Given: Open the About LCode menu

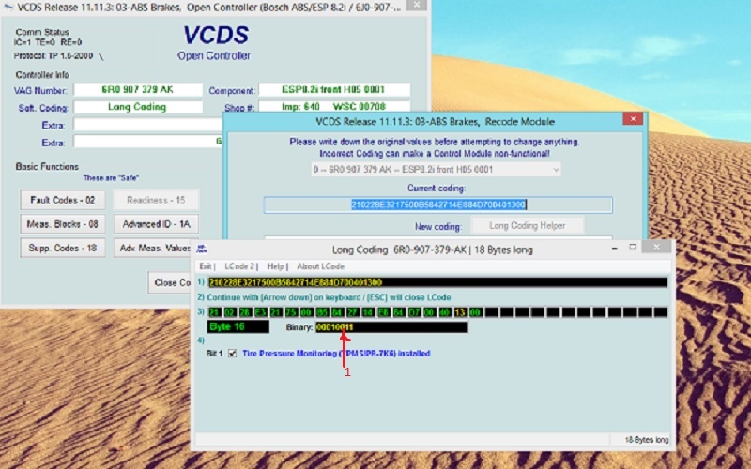Looking at the screenshot, I should point(320,266).
